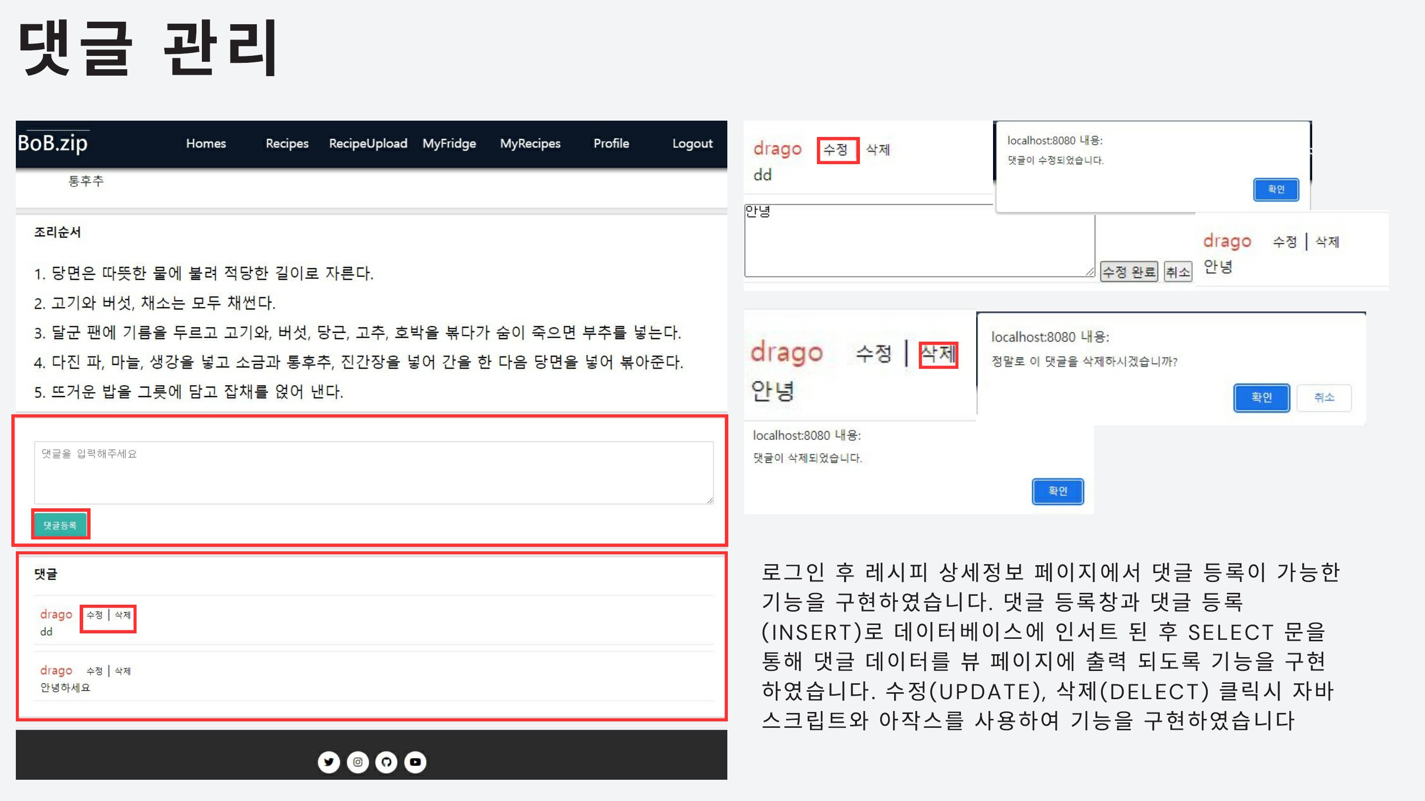The height and width of the screenshot is (801, 1425).
Task: Click 삭제 link on the 안녕하세요 comment
Action: 123,671
